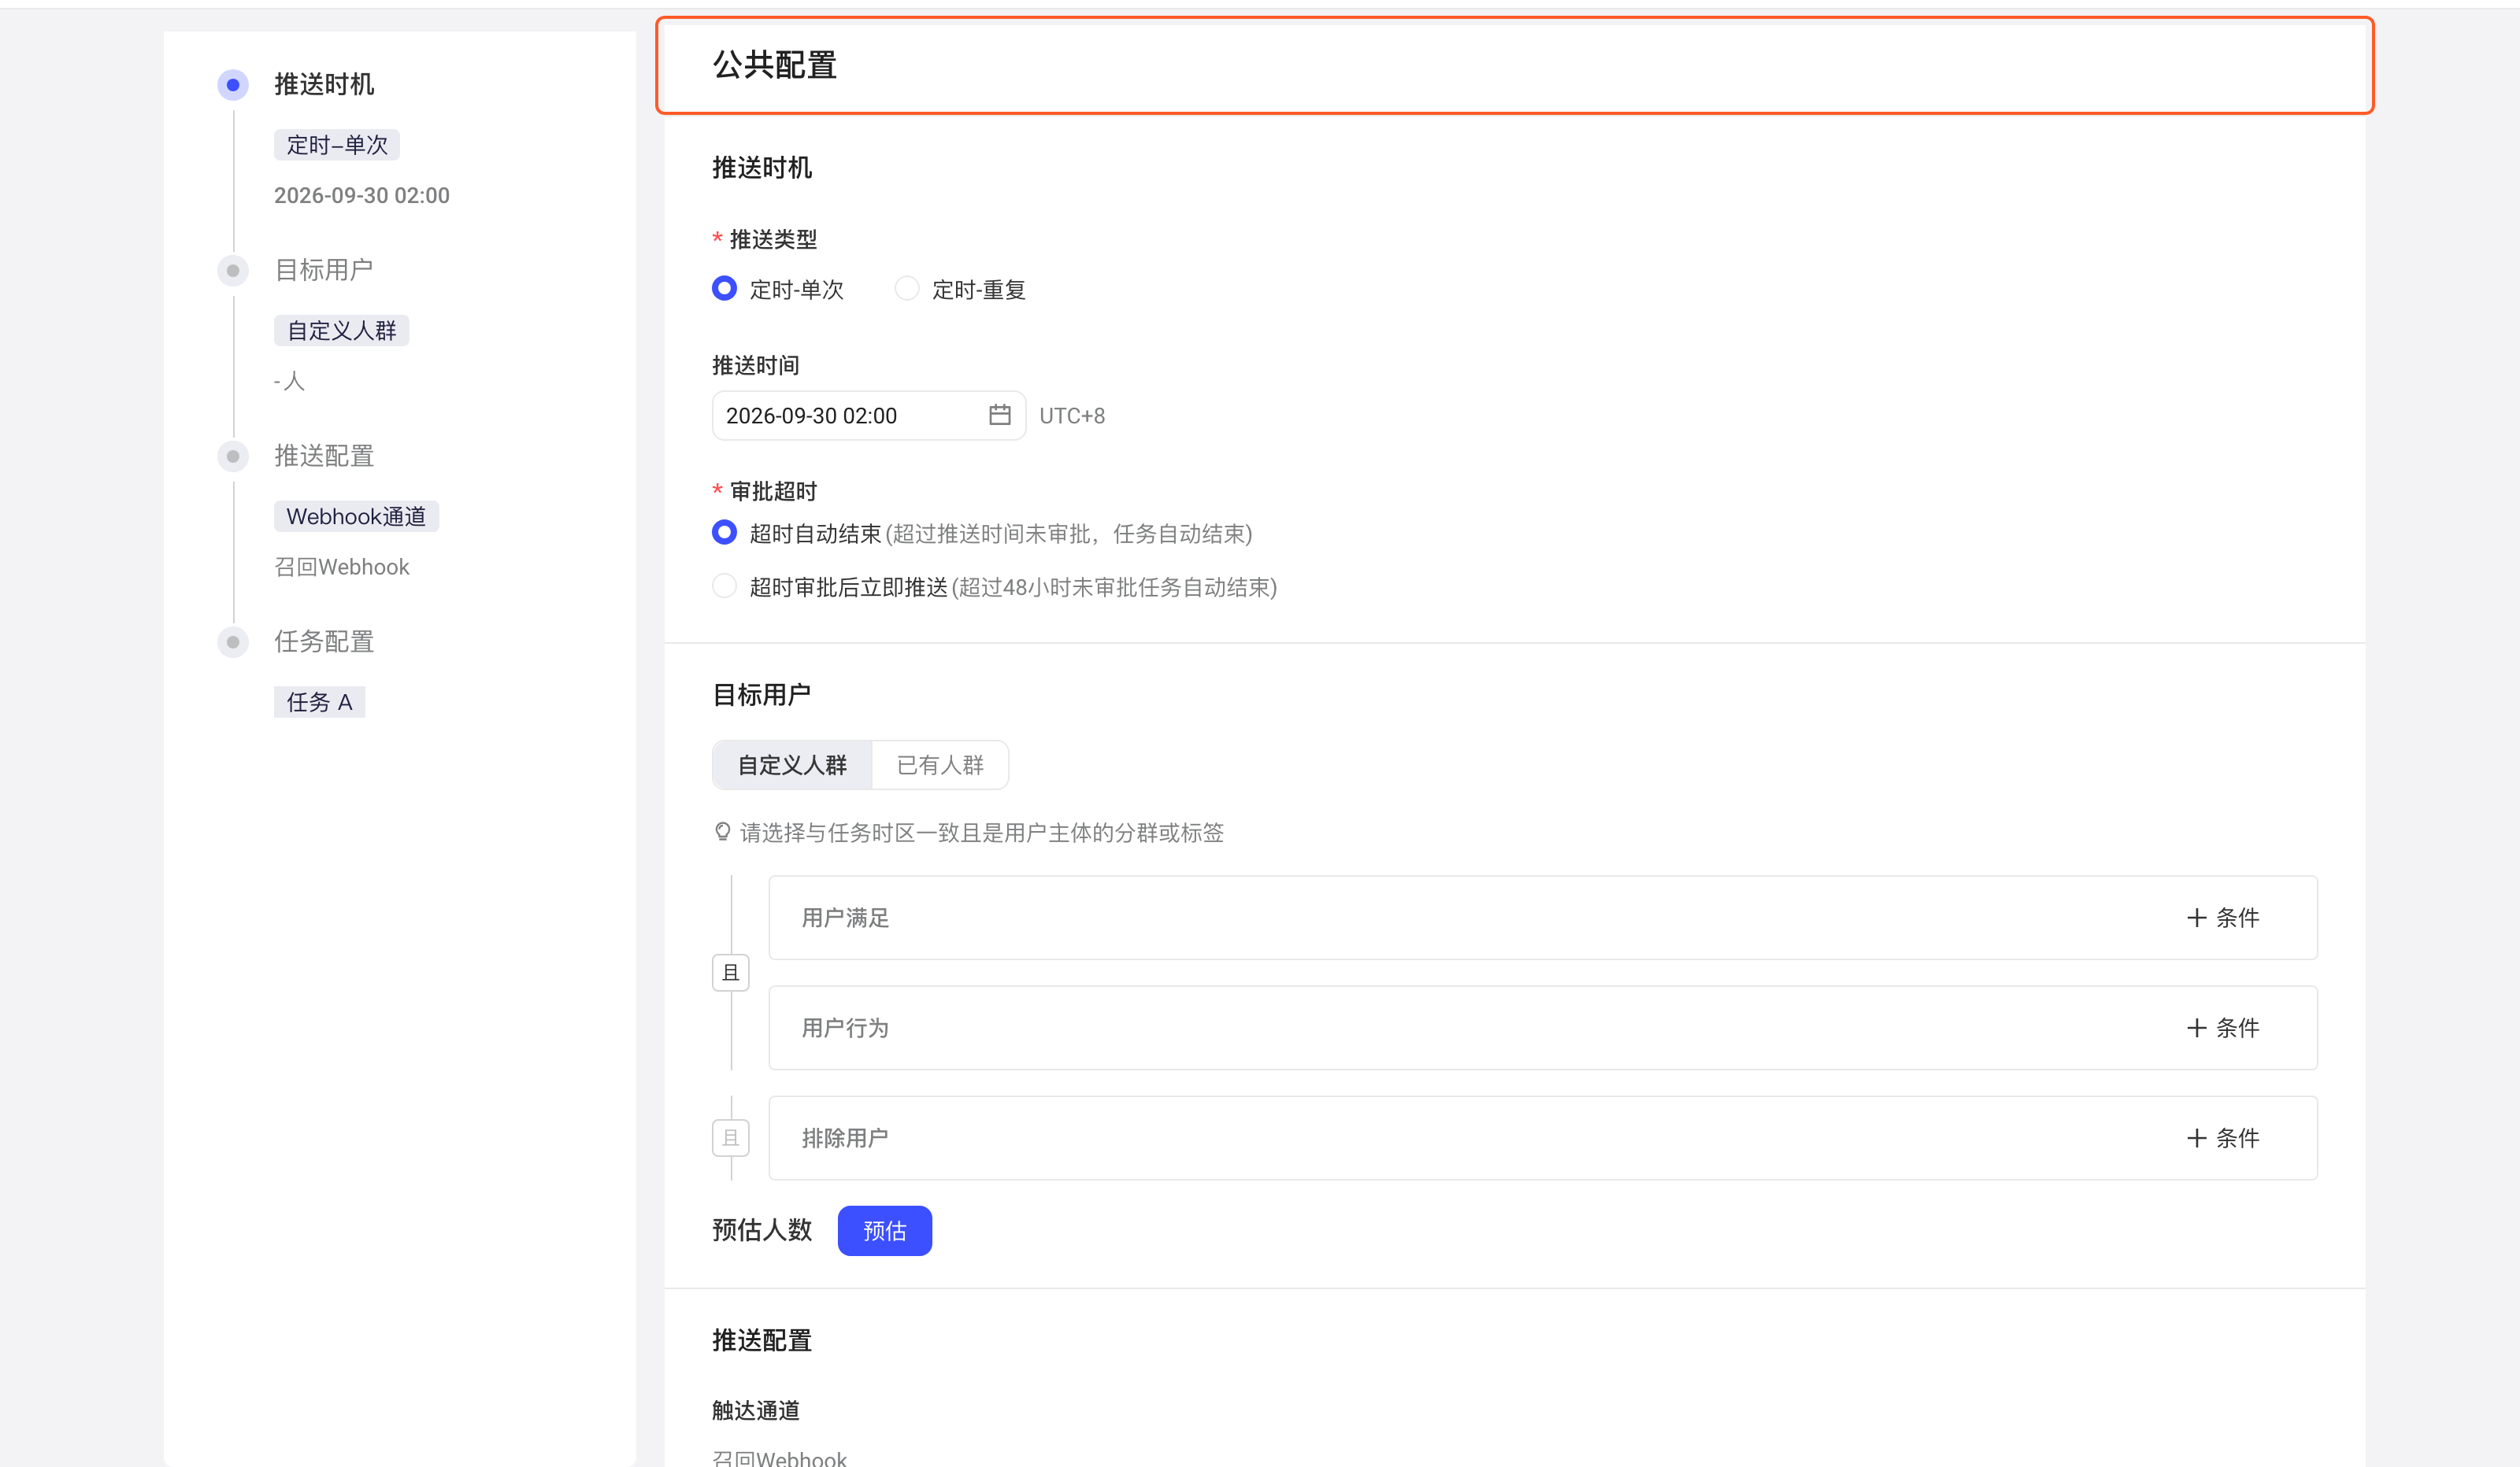
Task: Click the 召回Webhook text in sidebar
Action: (342, 567)
